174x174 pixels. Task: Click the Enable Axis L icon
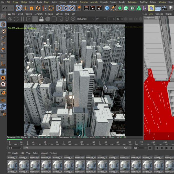pos(3,64)
